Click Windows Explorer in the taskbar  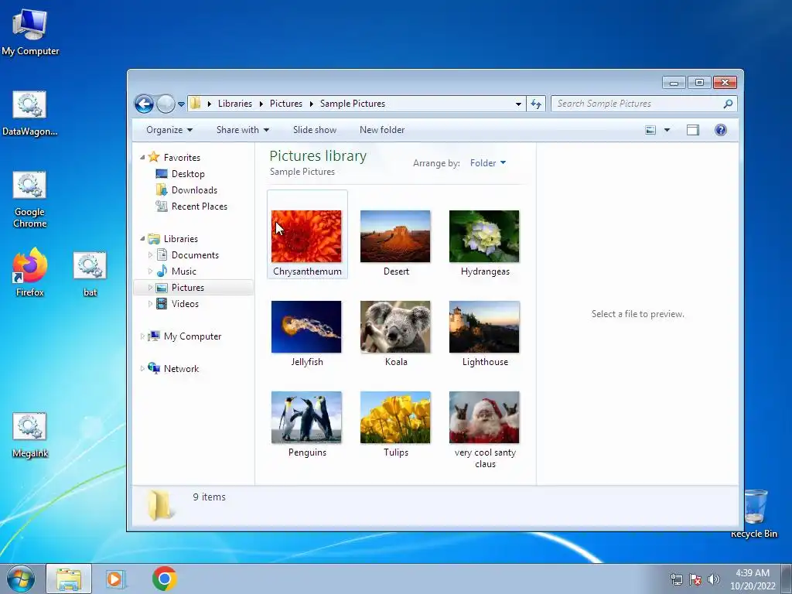click(x=69, y=579)
